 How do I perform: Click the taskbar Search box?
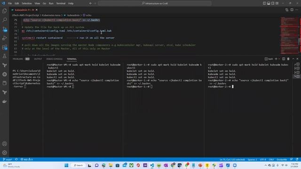click(x=78, y=165)
